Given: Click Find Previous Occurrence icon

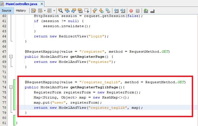Looking at the screenshot, I should pyautogui.click(x=67, y=11).
